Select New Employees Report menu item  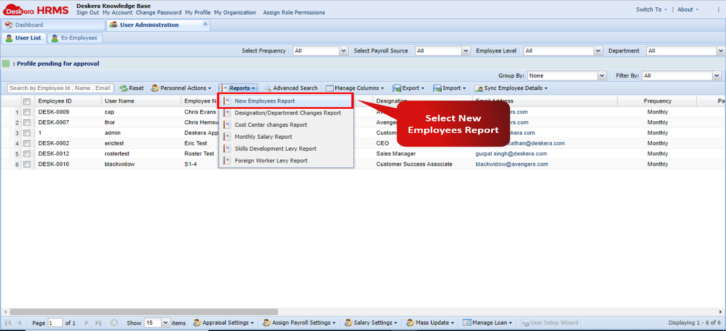click(265, 101)
